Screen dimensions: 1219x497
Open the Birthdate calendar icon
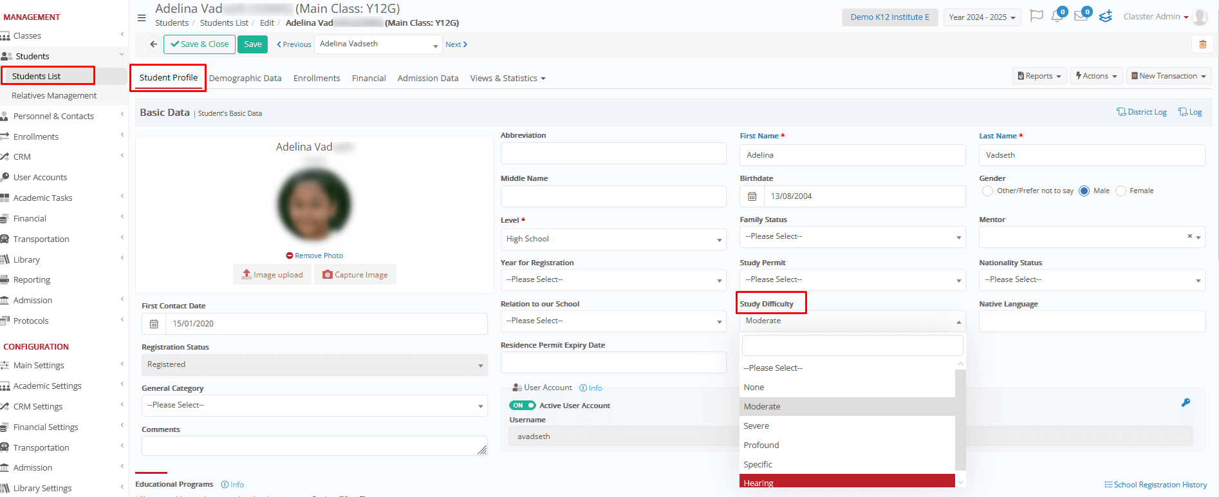pos(752,196)
